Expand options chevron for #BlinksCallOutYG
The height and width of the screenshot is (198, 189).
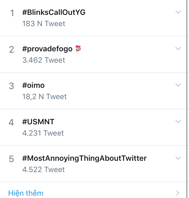[178, 12]
